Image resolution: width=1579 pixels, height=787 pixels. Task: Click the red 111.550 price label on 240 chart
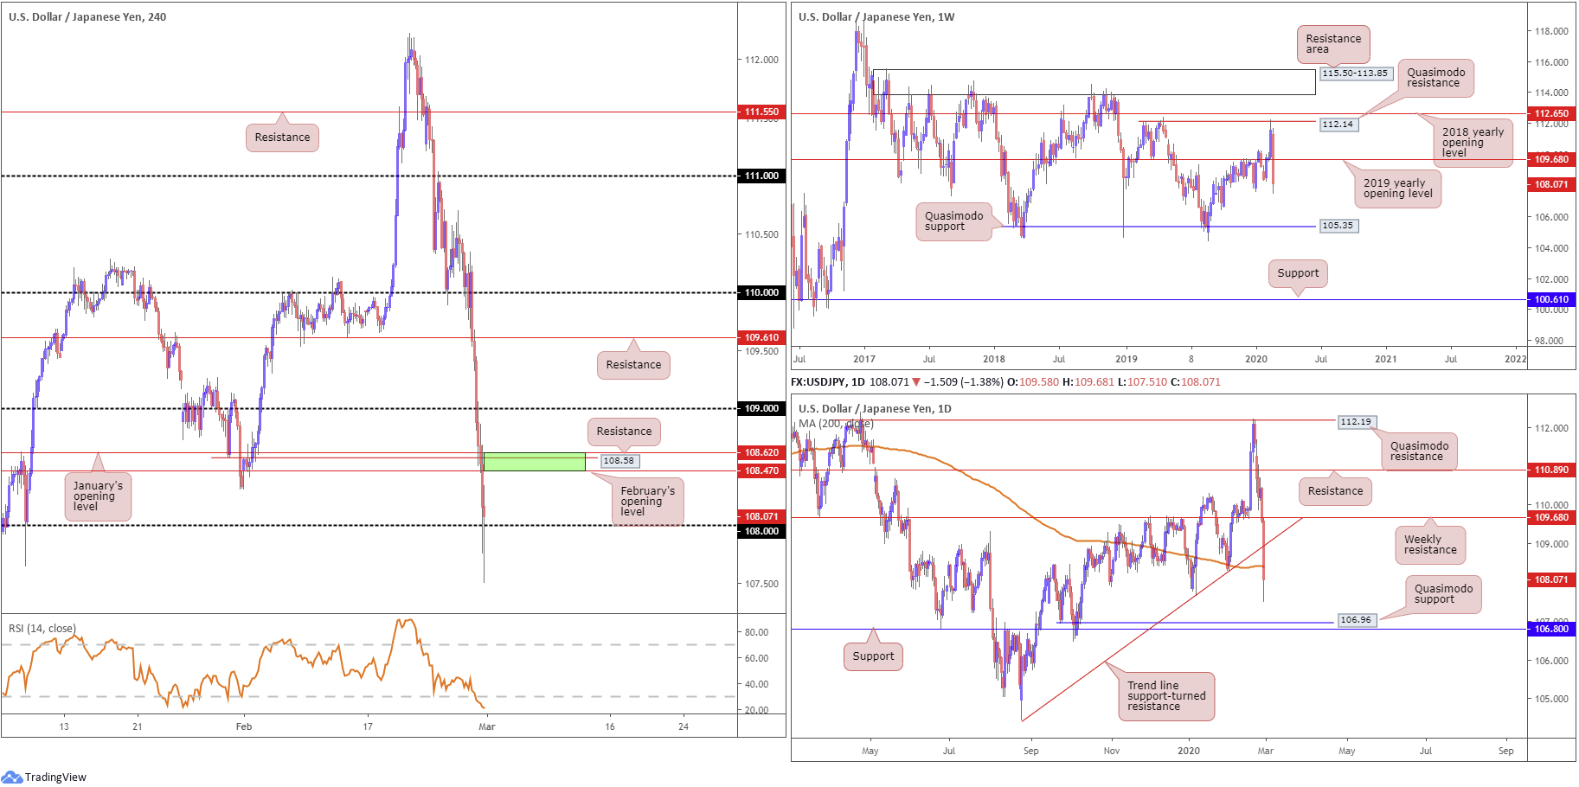761,112
